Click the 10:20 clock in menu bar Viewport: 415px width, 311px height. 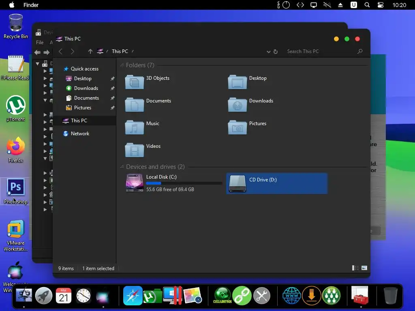pyautogui.click(x=399, y=5)
